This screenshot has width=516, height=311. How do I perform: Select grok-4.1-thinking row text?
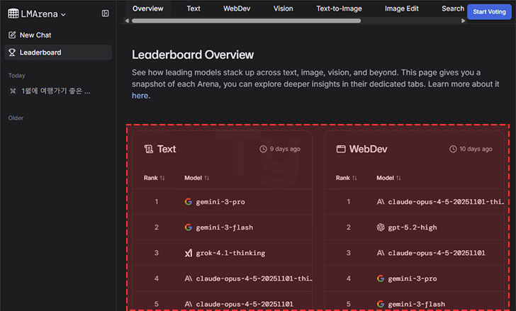pos(230,253)
